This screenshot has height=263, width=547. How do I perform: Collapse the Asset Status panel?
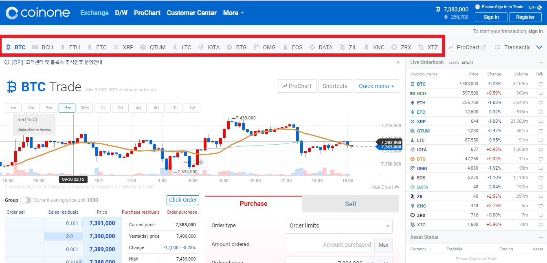(541, 237)
